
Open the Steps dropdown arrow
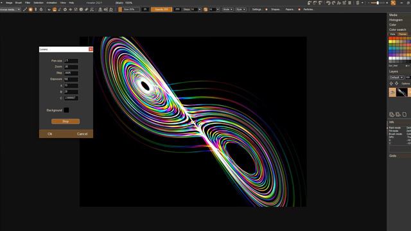click(200, 10)
